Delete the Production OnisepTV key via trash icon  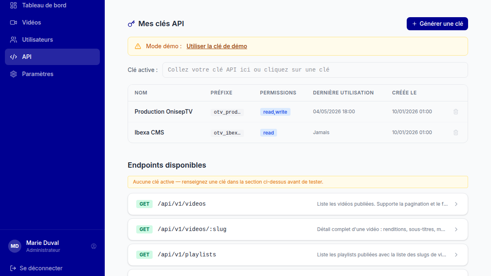click(456, 112)
